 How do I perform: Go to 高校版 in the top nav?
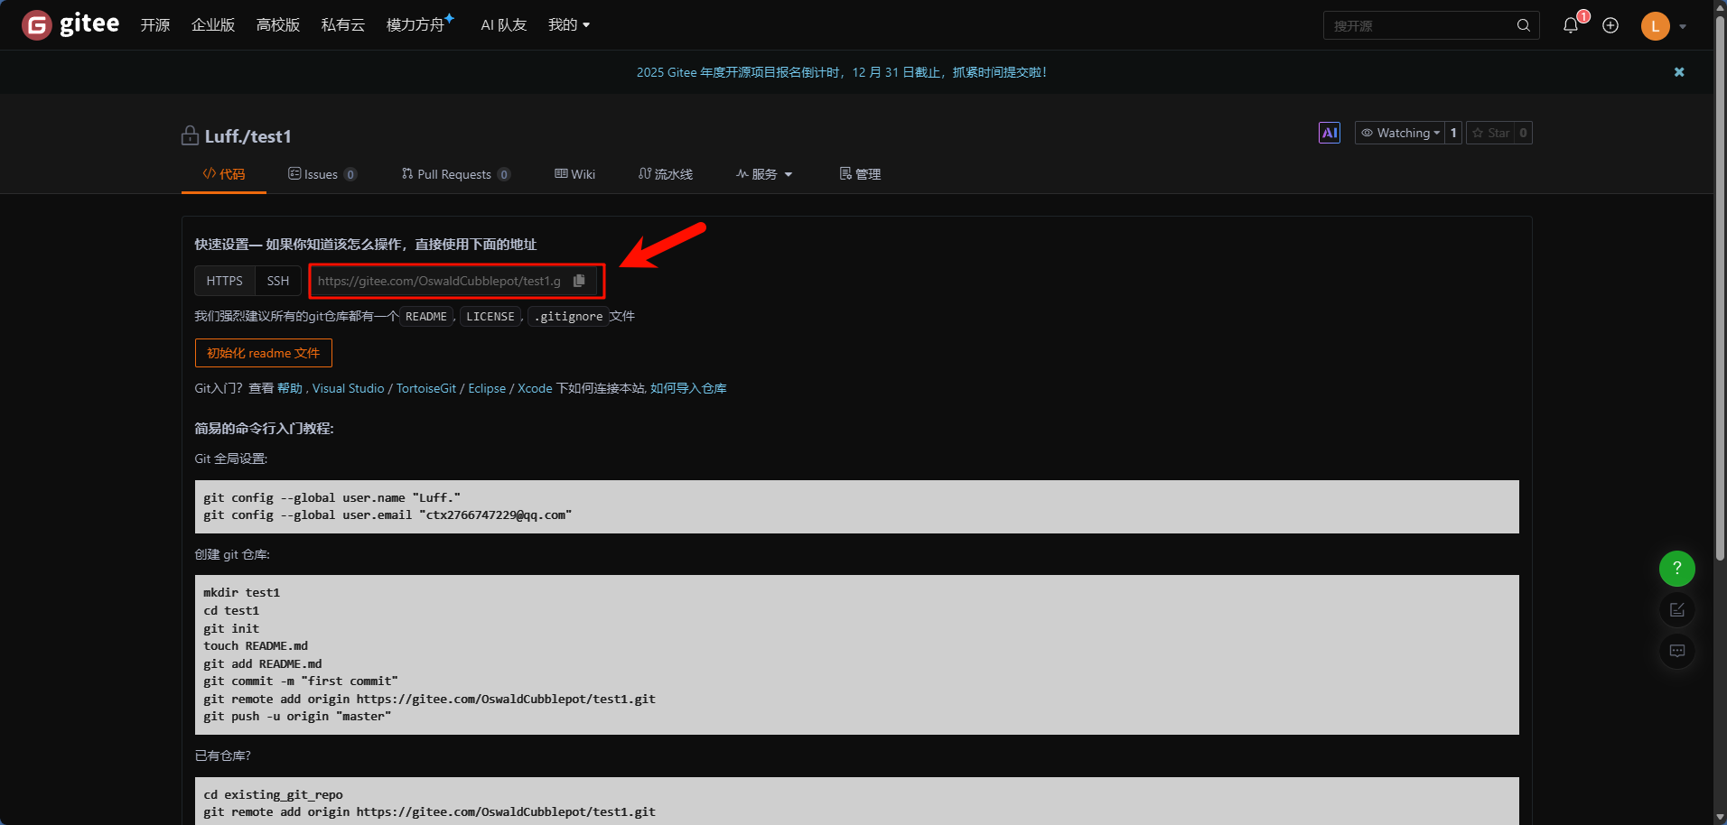tap(278, 25)
